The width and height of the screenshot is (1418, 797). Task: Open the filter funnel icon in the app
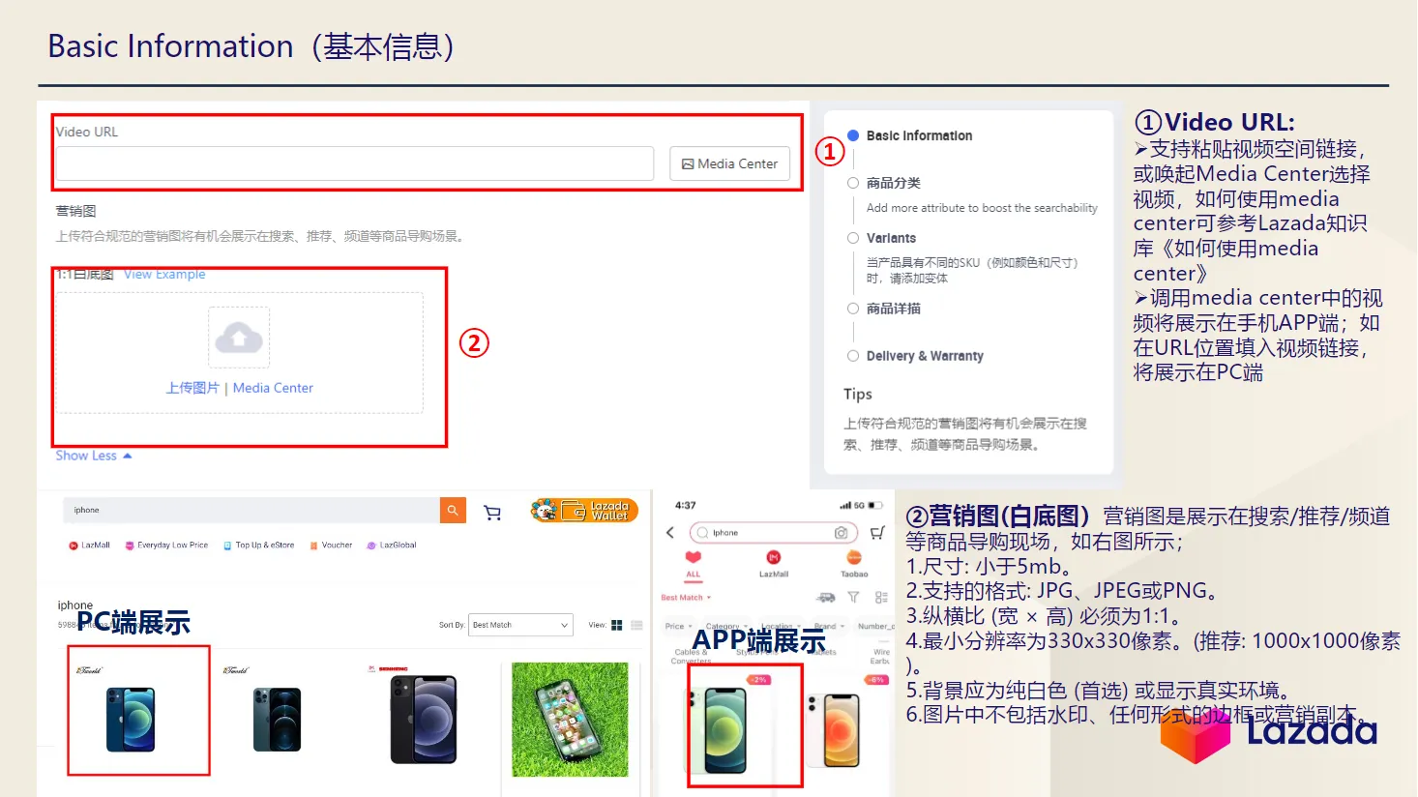tap(852, 598)
